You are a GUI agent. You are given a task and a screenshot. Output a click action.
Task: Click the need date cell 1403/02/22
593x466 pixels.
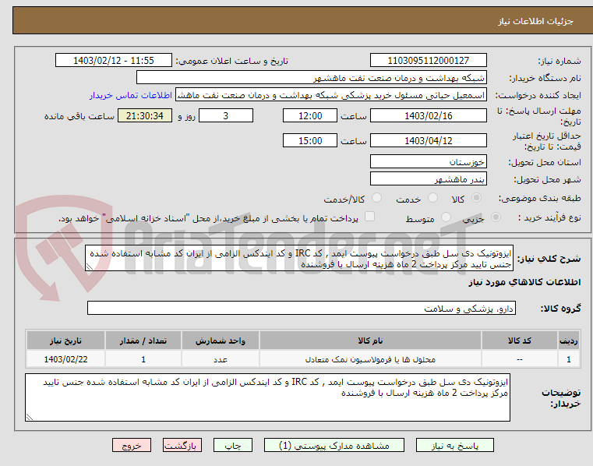[x=65, y=359]
